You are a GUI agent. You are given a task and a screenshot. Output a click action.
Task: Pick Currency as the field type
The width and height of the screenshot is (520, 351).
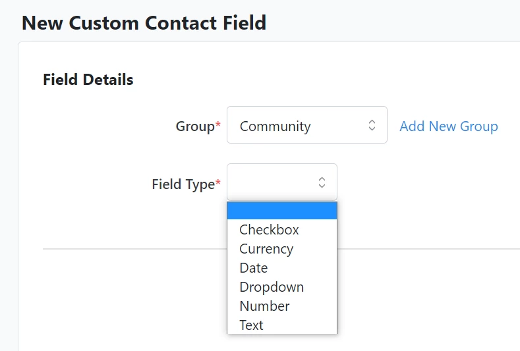pos(266,249)
